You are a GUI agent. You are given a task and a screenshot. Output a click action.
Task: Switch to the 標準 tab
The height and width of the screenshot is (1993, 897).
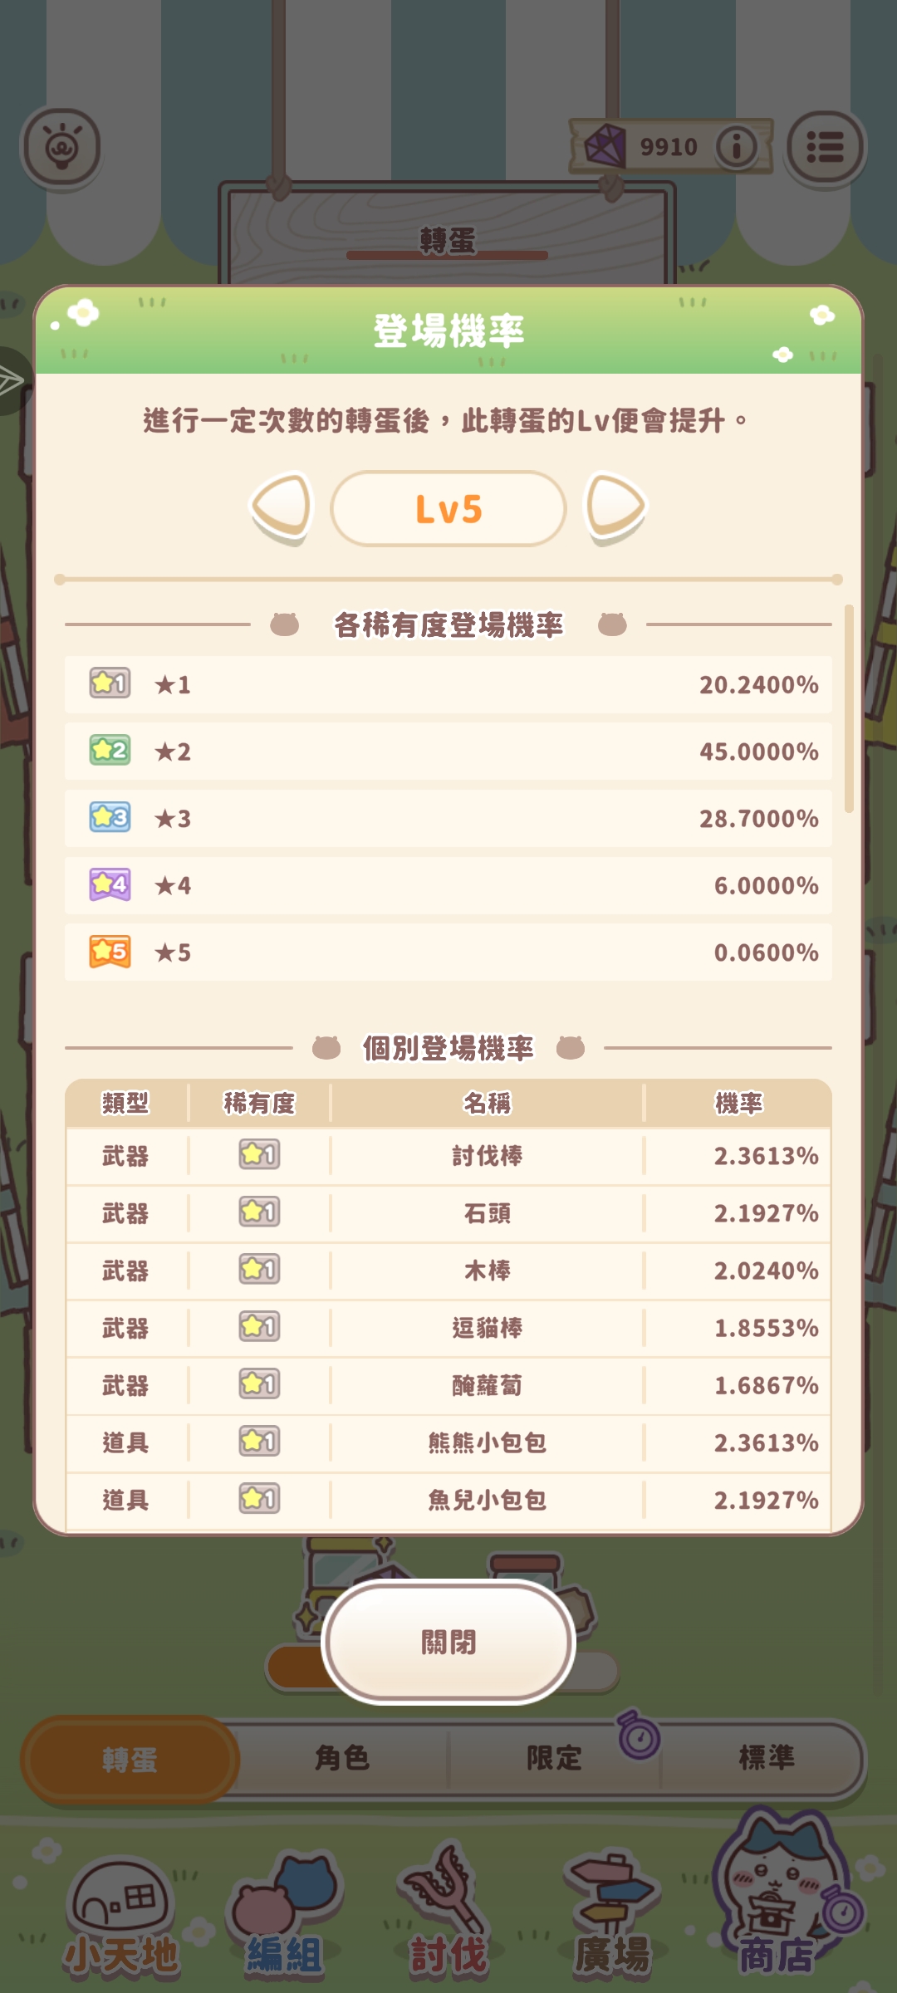(x=766, y=1758)
